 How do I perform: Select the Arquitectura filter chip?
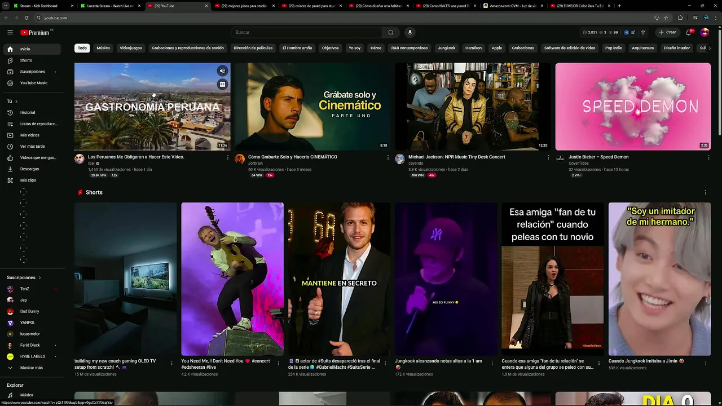pos(642,48)
